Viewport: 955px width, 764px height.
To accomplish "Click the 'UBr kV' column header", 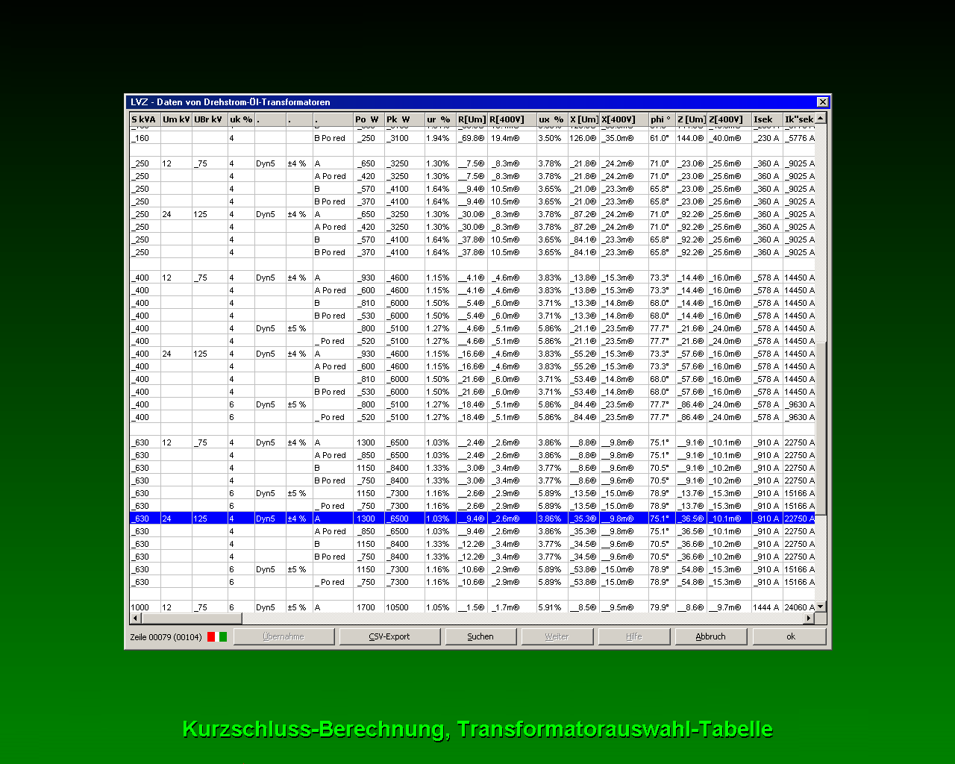I will click(x=210, y=119).
